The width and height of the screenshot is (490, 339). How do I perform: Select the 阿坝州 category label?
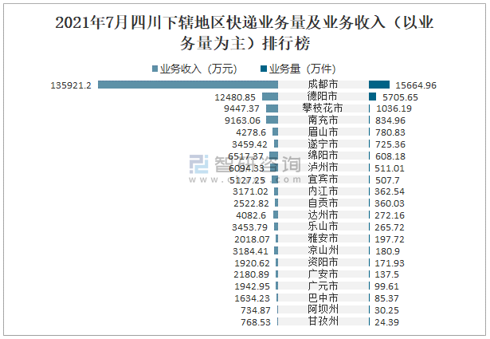(323, 309)
